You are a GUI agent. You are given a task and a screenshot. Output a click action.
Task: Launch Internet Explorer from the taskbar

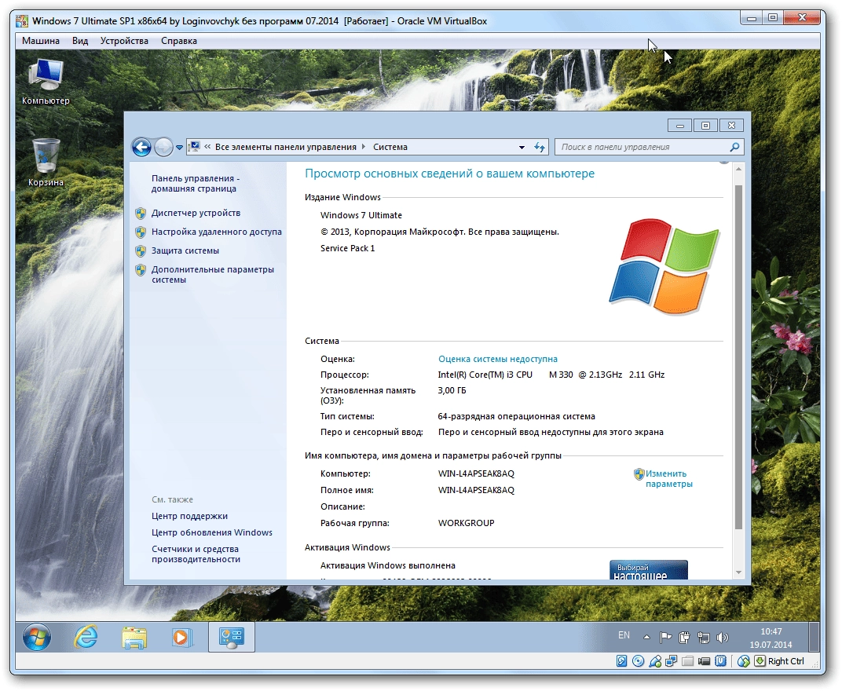coord(86,638)
